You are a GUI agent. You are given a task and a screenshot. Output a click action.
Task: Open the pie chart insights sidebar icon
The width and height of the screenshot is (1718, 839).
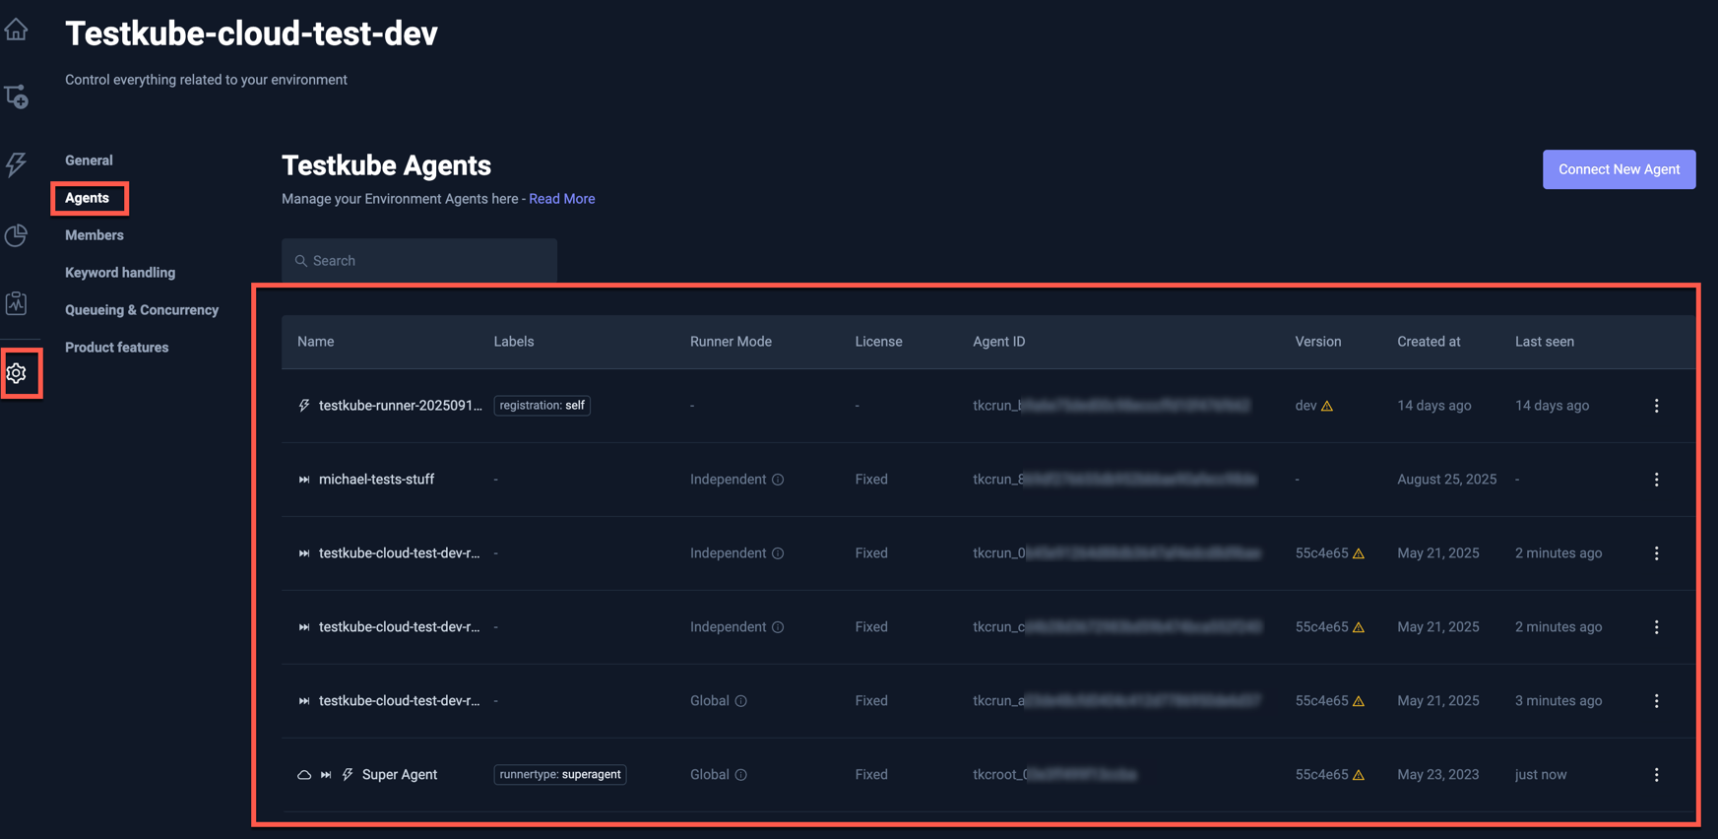coord(17,235)
